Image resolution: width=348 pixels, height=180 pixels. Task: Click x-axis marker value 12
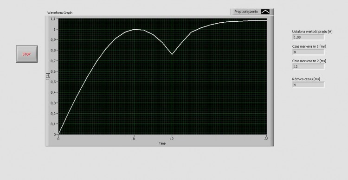(x=172, y=139)
